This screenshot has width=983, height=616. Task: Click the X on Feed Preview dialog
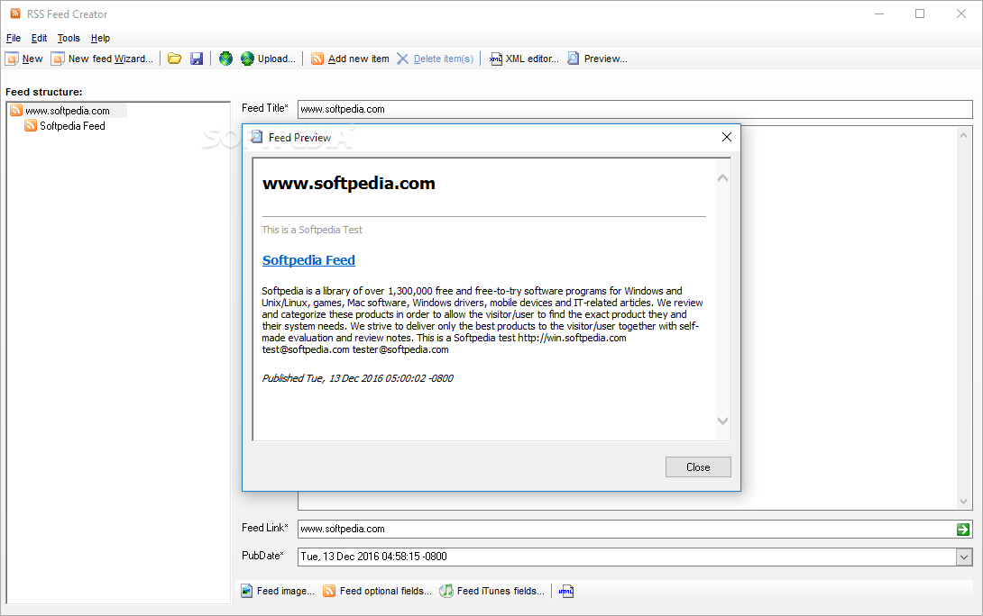pos(727,137)
